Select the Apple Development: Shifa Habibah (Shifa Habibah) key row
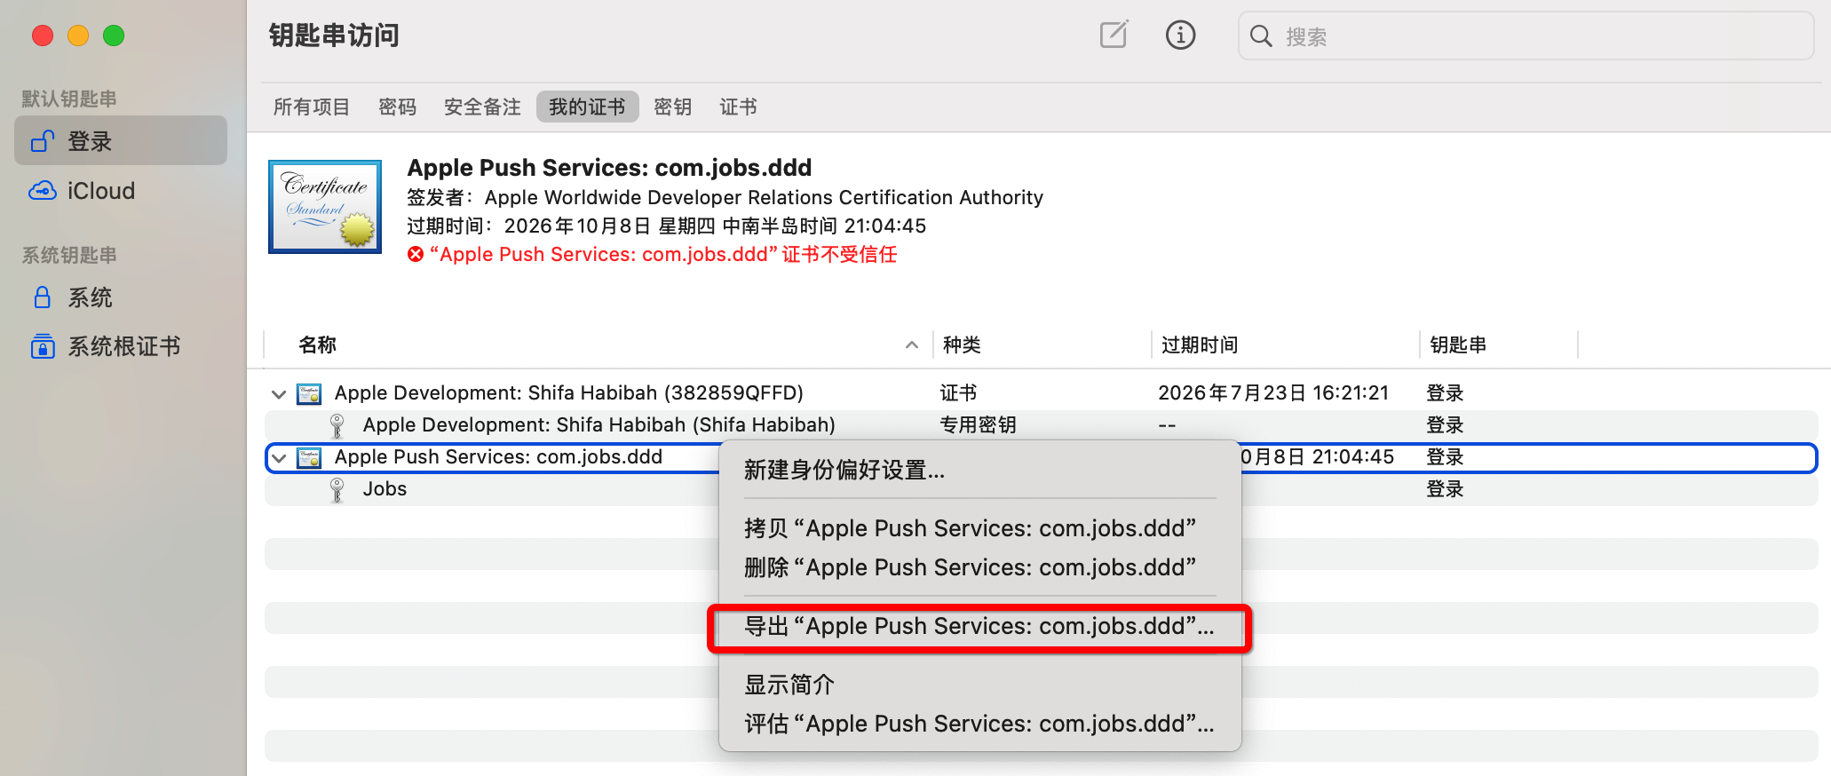This screenshot has width=1831, height=776. (1041, 425)
